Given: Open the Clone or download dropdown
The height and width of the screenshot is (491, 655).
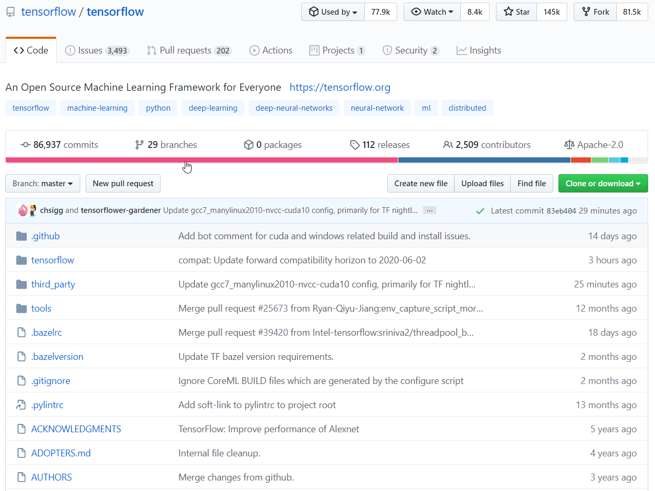Looking at the screenshot, I should [x=603, y=184].
